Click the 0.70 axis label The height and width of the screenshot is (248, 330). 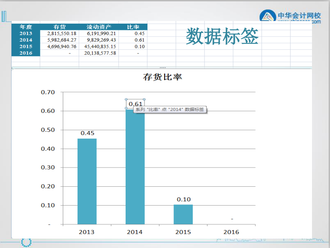[x=48, y=92]
